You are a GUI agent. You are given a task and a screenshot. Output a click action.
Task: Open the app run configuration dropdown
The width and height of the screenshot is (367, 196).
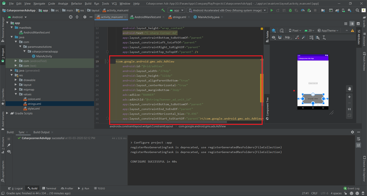coord(176,10)
